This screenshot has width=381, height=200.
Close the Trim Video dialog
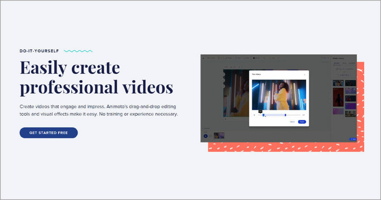[x=305, y=75]
